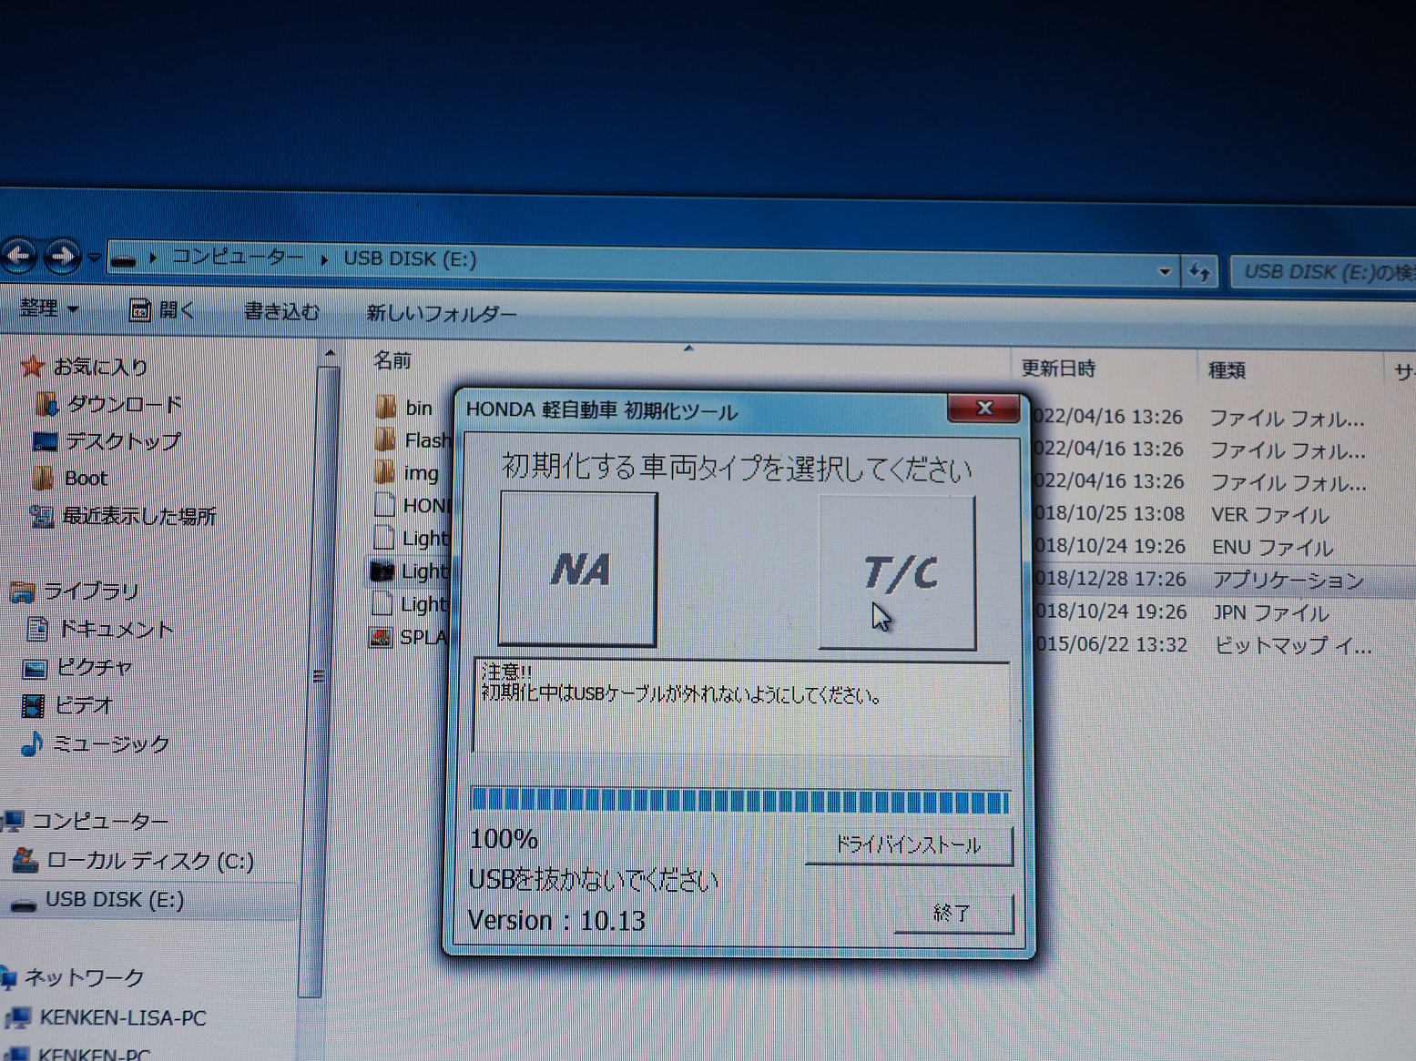This screenshot has width=1416, height=1061.
Task: Select ライブラリ in the navigation pane
Action: tap(92, 591)
